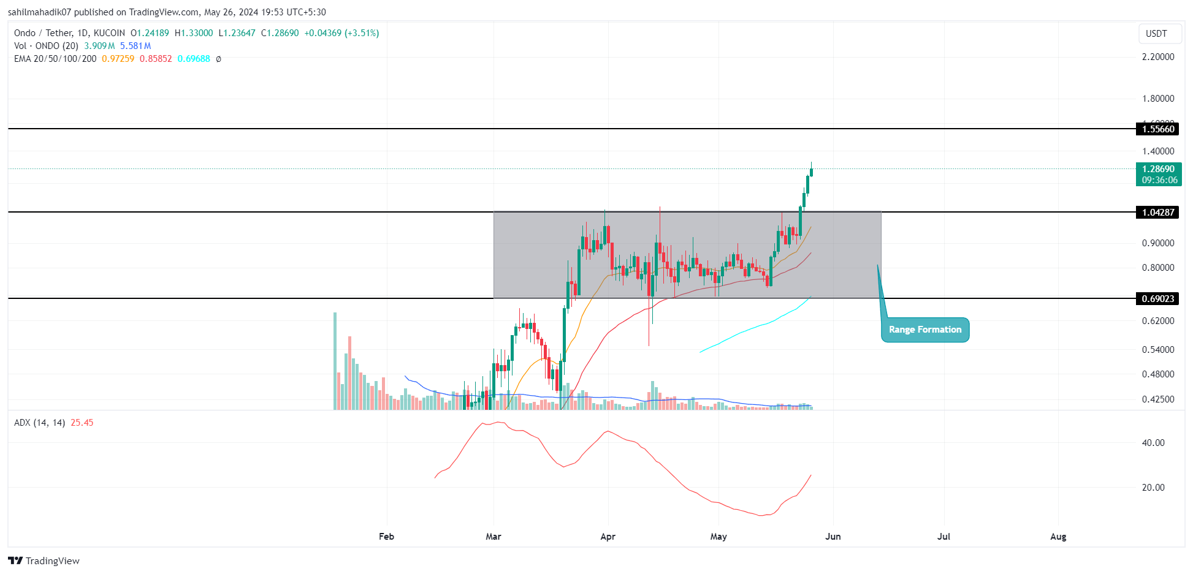
Task: Click the 40.00 ADX scale label
Action: pyautogui.click(x=1153, y=442)
